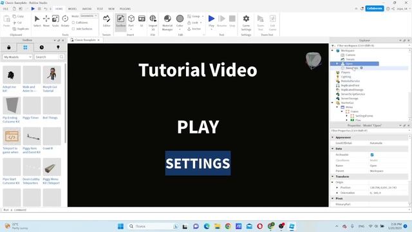The width and height of the screenshot is (412, 232).
Task: Enable the Join Surfaces checkbox
Action: (73, 29)
